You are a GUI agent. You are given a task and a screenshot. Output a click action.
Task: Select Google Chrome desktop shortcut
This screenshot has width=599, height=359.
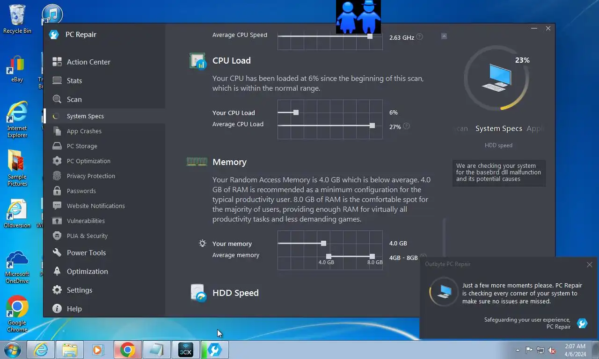click(17, 314)
